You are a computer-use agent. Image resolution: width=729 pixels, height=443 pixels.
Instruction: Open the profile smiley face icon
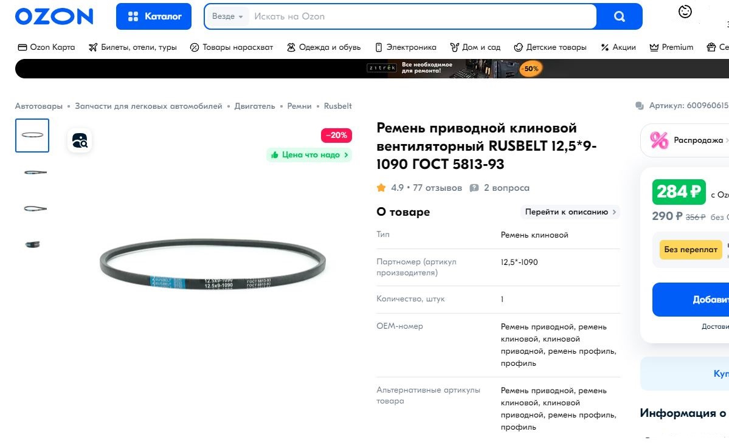point(685,12)
